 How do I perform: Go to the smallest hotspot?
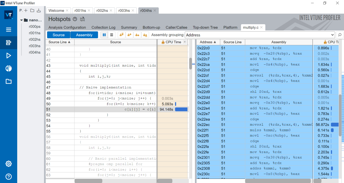click(x=145, y=35)
